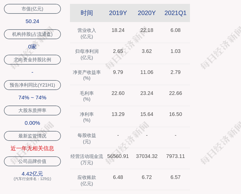Select the 50.24 market value
The width and height of the screenshot is (241, 194).
pyautogui.click(x=32, y=21)
